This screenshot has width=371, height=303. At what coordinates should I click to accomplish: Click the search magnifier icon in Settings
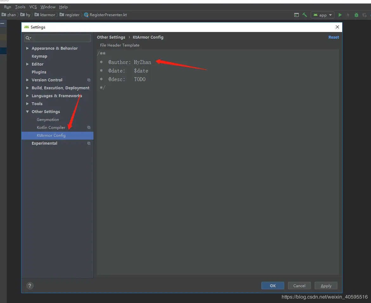[28, 38]
